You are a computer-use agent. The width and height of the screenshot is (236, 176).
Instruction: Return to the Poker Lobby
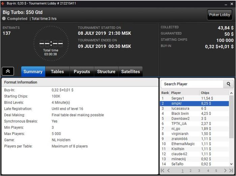219,15
